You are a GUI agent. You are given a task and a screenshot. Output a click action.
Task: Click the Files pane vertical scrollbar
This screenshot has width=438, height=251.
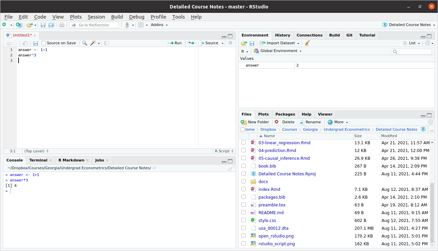pos(432,213)
